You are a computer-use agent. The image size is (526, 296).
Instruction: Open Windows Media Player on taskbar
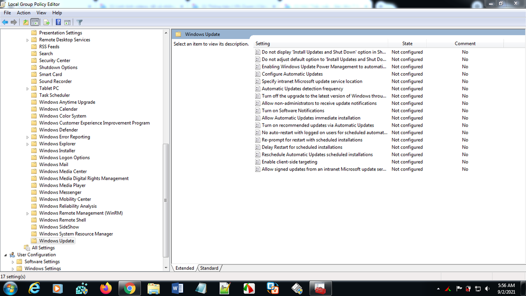(58, 289)
